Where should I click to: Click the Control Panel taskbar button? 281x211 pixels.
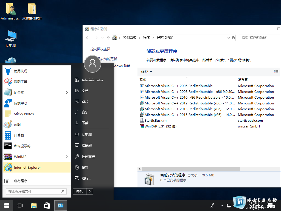coord(61,206)
